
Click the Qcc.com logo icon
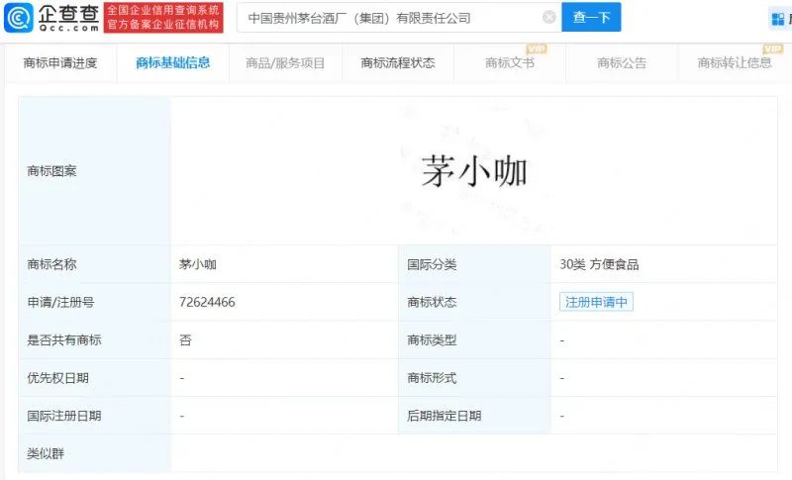click(19, 18)
